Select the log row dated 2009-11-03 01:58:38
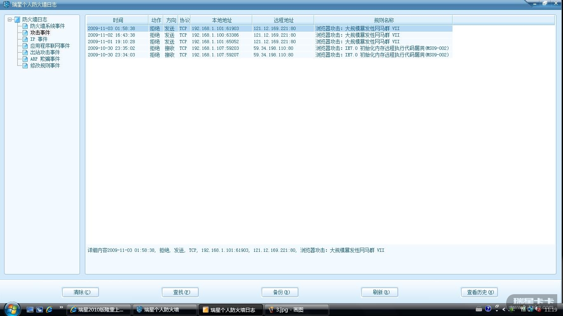This screenshot has width=563, height=316. click(270, 28)
